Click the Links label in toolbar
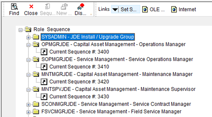The image size is (212, 117). 104,9
